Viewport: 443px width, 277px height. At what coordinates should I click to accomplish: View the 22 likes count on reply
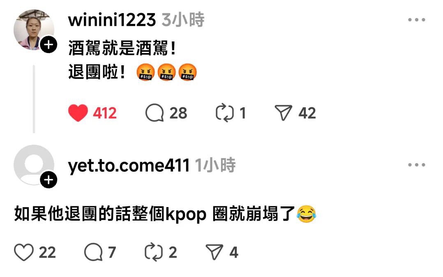pos(47,252)
